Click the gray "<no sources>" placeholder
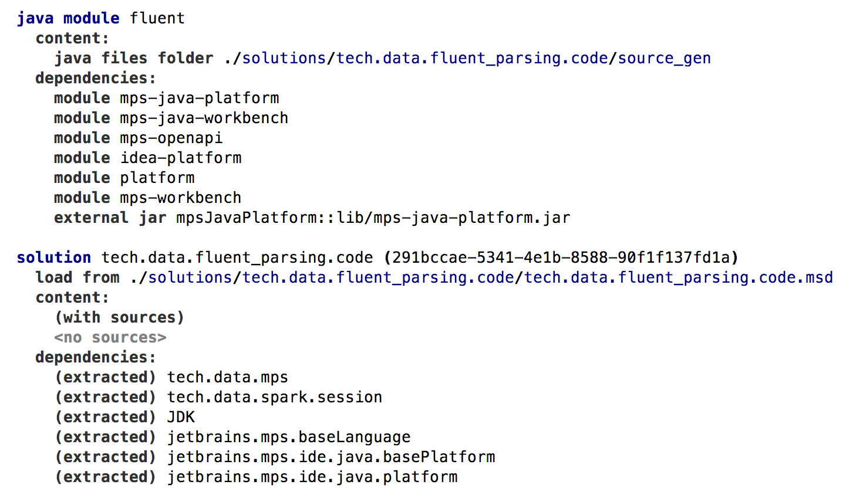The width and height of the screenshot is (863, 495). (110, 337)
